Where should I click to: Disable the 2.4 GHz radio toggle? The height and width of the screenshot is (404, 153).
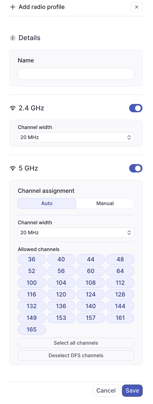pos(136,108)
